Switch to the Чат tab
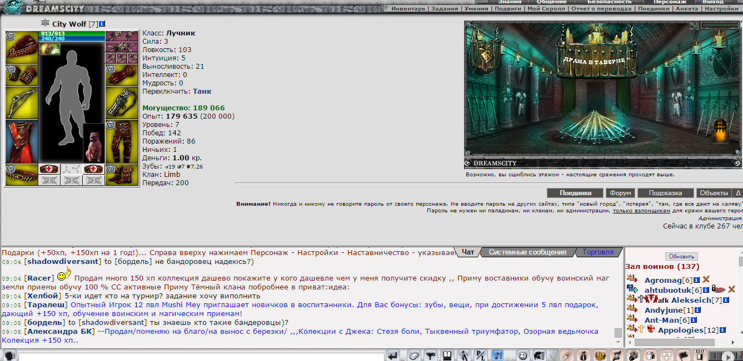The image size is (743, 361). (x=468, y=252)
